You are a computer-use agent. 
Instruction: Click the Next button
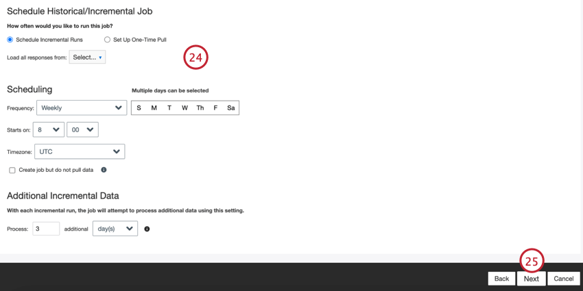point(532,279)
